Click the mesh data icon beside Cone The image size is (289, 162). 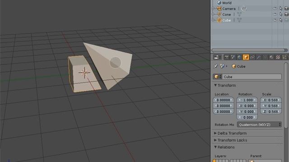[x=239, y=14]
